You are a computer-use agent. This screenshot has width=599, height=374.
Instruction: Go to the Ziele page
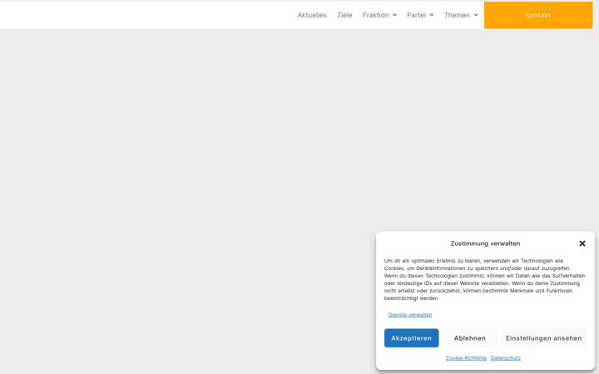(344, 15)
